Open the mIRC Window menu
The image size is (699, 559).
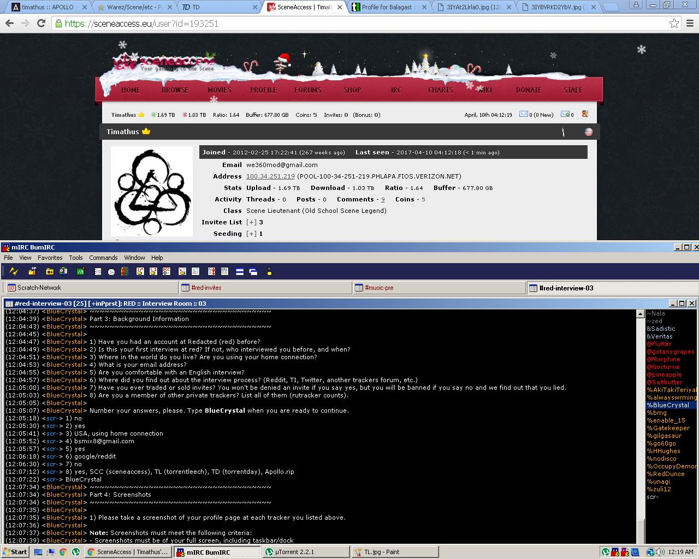point(134,258)
